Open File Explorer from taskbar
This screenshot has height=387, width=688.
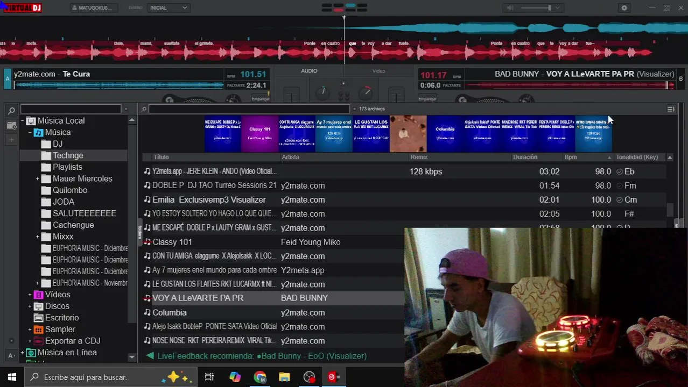(284, 377)
